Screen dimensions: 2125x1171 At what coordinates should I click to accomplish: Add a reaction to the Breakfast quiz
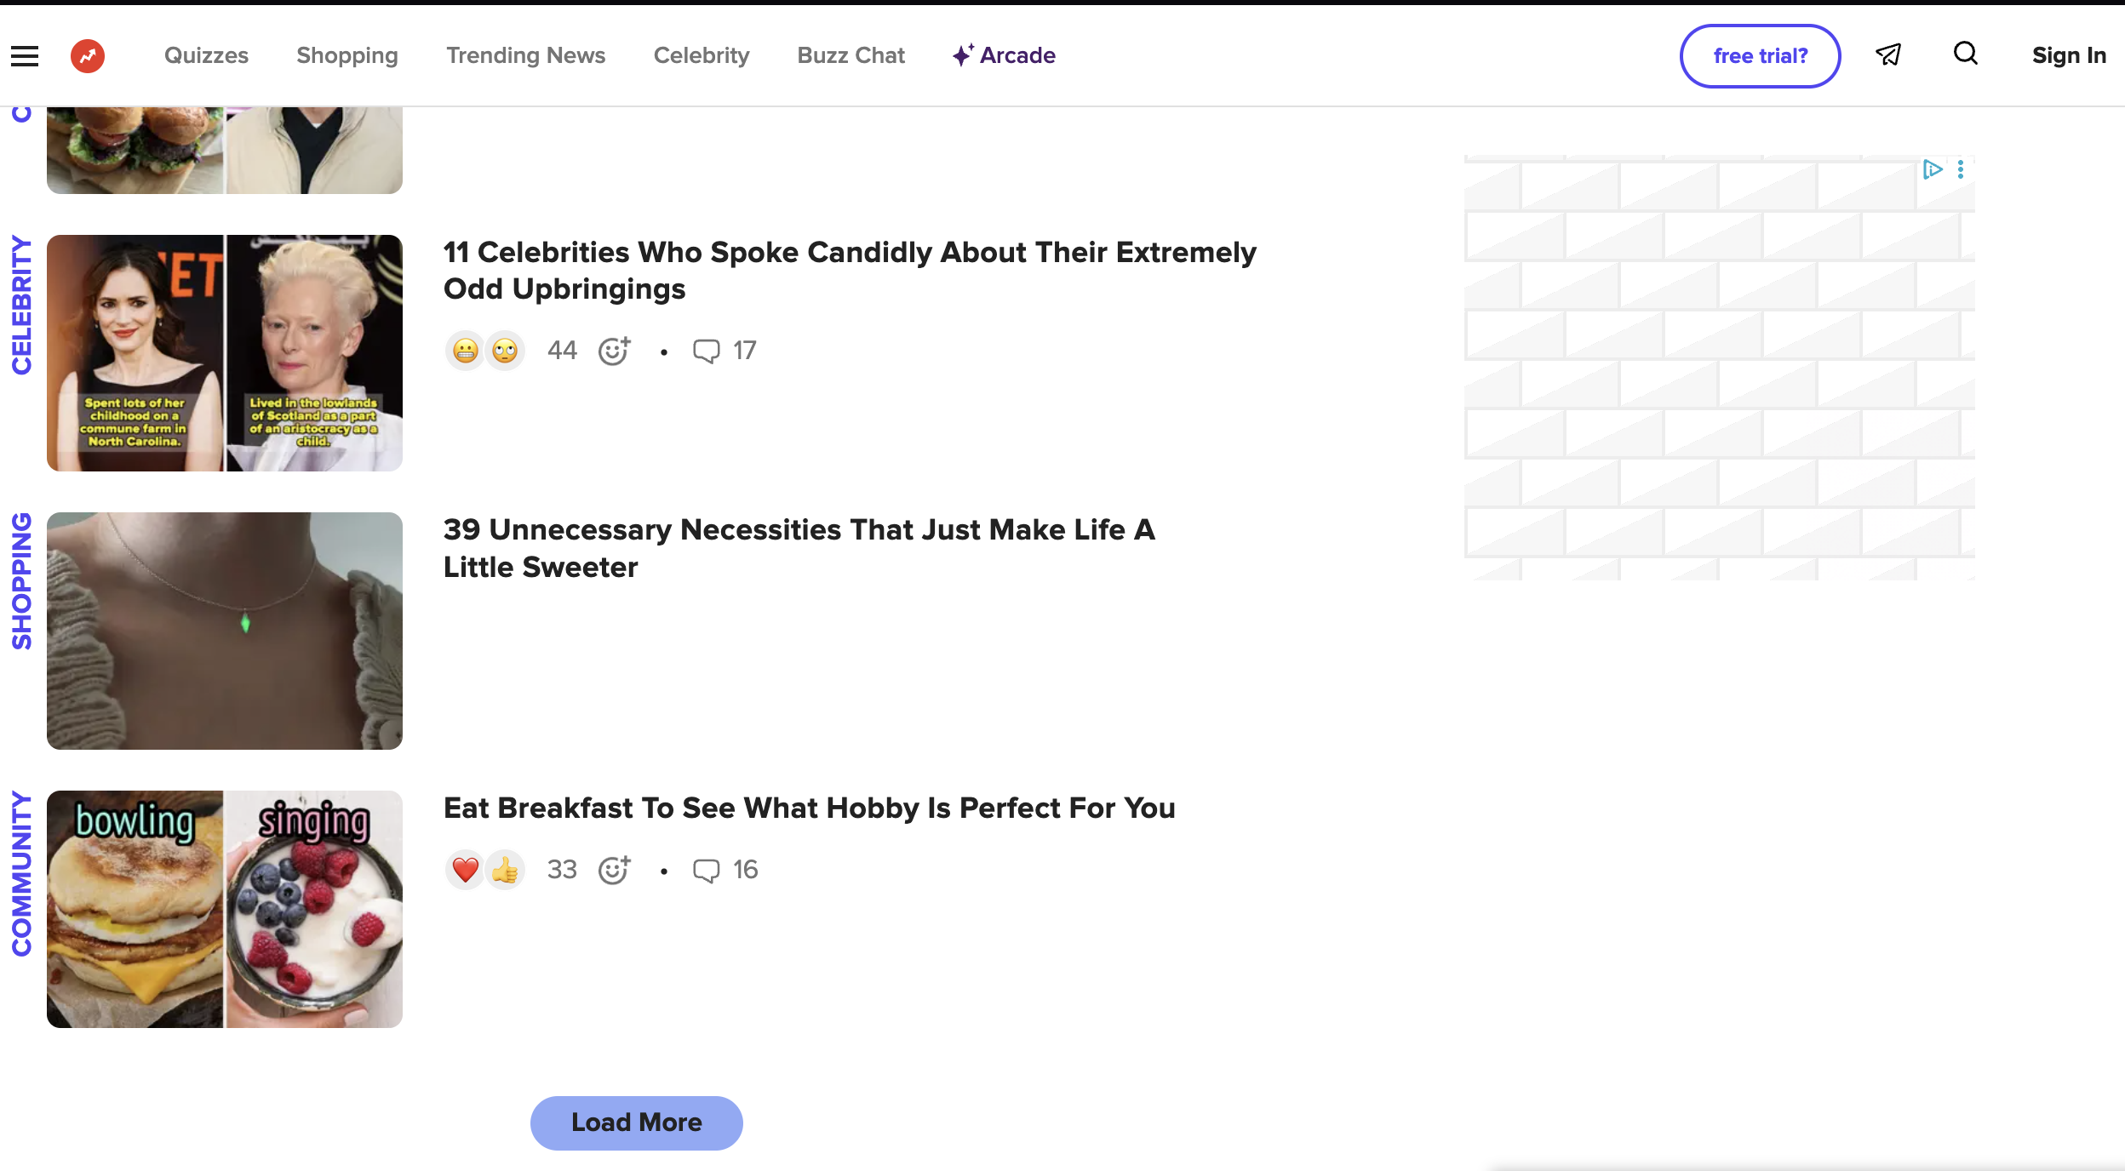point(614,870)
